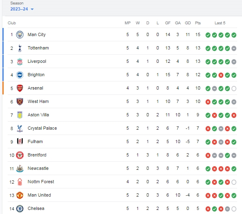Click the GD column header
Viewport: 242px width, 214px height.
(x=188, y=23)
